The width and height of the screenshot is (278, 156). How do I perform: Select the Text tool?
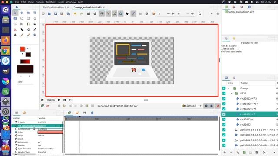tap(15, 35)
